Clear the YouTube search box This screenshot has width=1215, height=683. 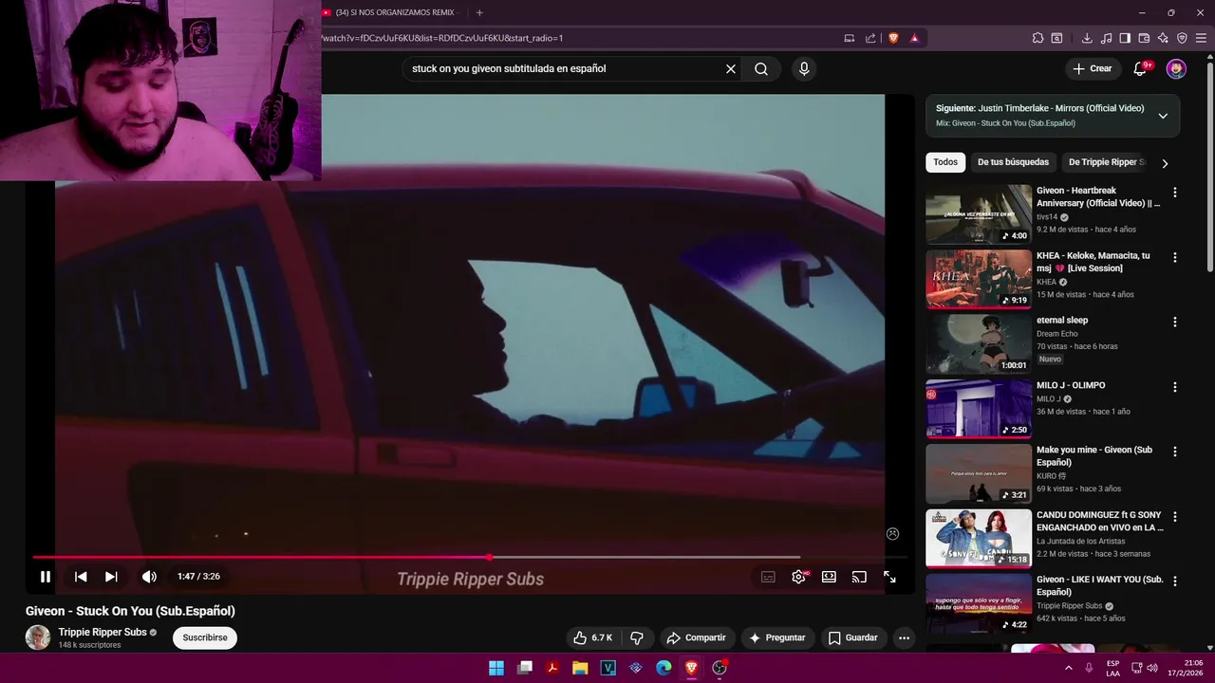[731, 68]
